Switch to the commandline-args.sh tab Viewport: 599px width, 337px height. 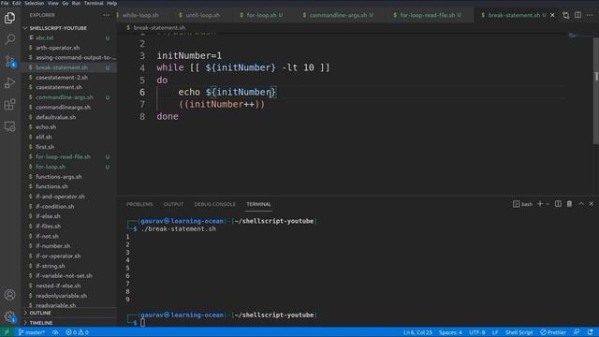tap(341, 15)
